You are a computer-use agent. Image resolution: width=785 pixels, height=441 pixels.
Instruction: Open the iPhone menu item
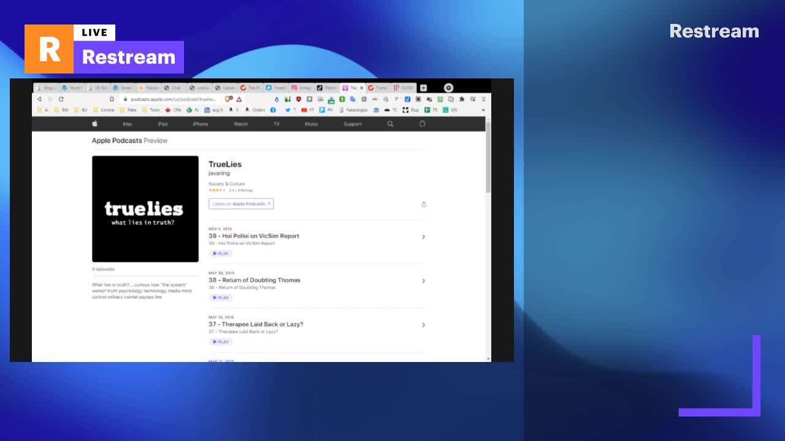[x=201, y=124]
